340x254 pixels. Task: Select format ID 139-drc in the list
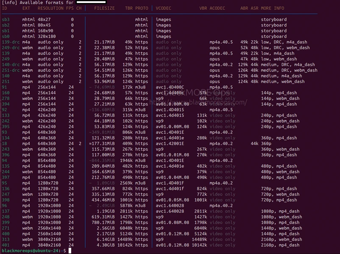11,42
